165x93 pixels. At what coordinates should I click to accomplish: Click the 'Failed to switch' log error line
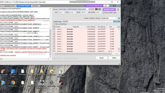point(32,52)
